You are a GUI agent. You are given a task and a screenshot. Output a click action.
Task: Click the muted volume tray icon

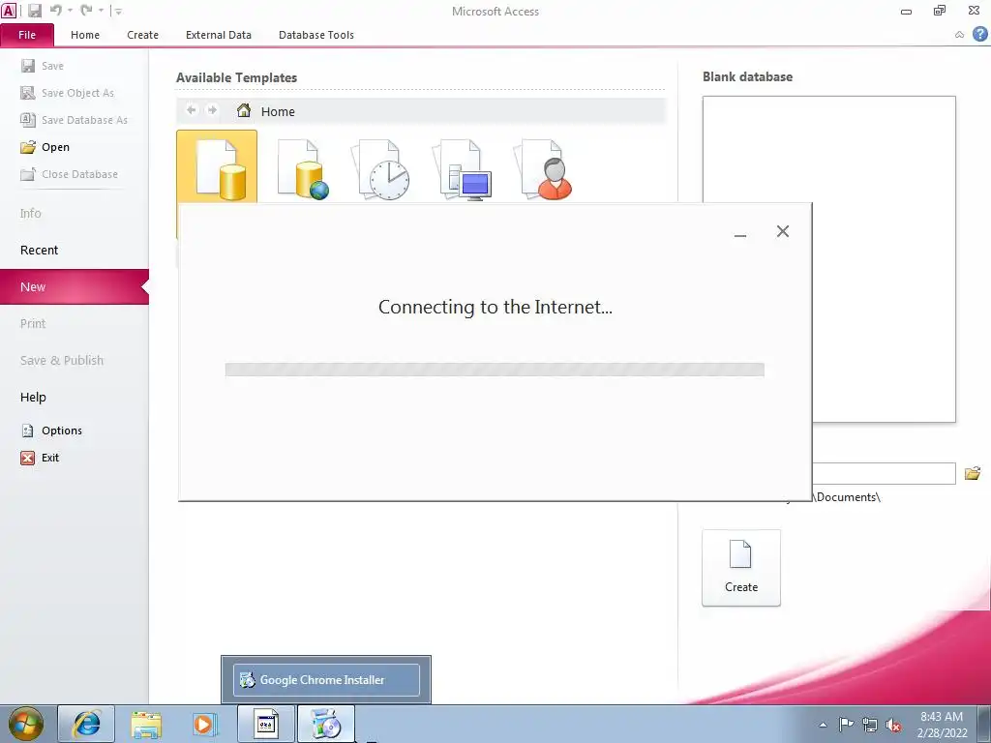coord(893,725)
